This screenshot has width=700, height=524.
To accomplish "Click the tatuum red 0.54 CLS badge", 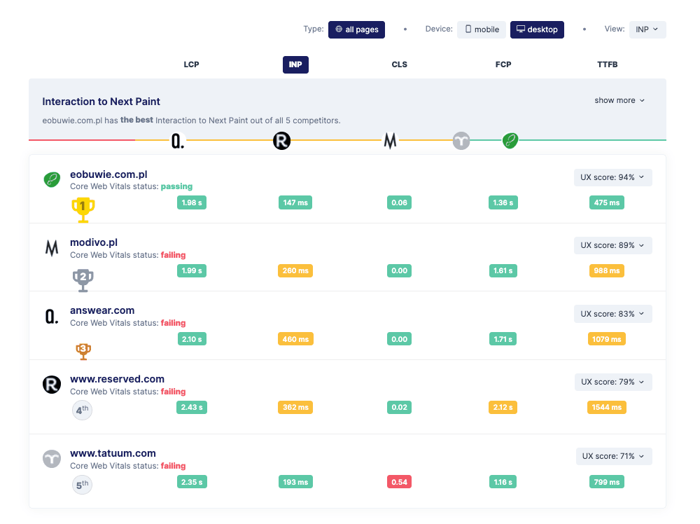I will [399, 482].
